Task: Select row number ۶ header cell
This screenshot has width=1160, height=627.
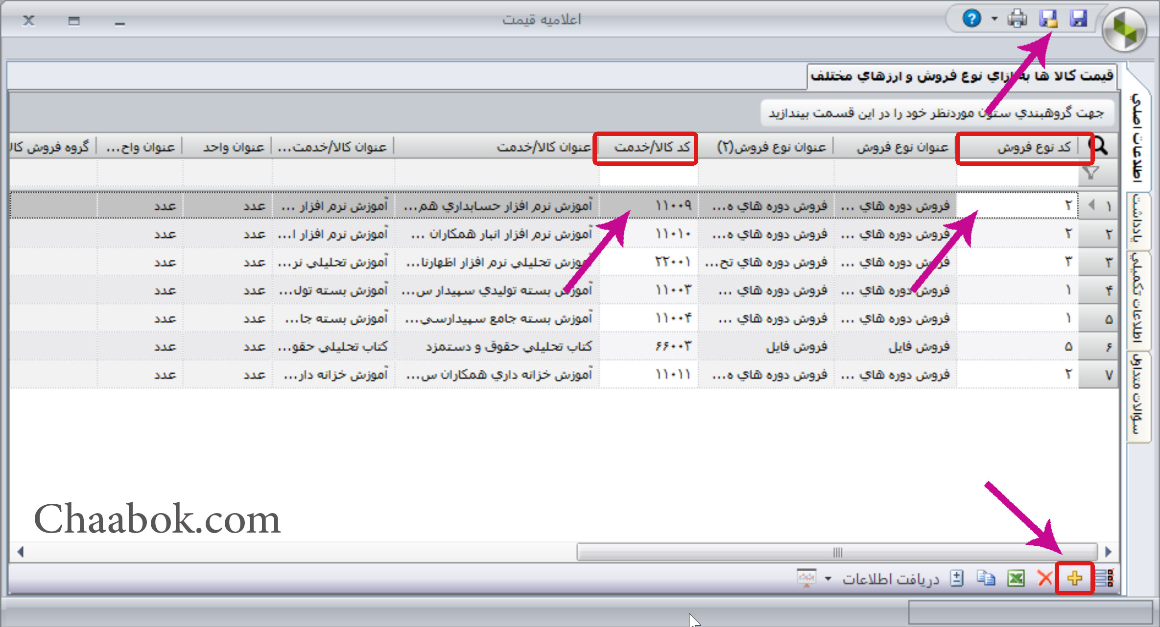Action: point(1099,347)
